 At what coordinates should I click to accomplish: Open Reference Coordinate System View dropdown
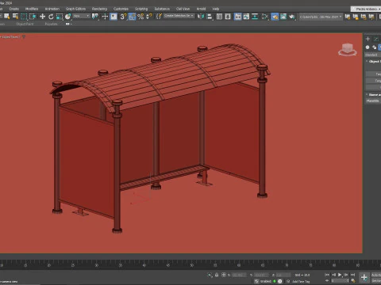click(82, 16)
